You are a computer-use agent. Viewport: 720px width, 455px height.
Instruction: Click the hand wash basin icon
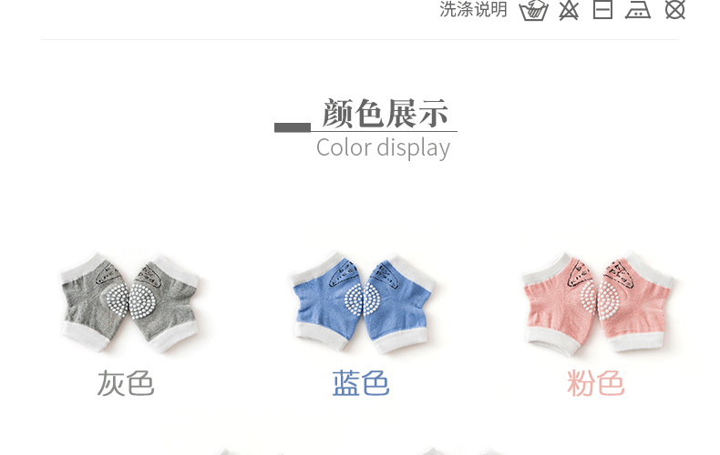[533, 10]
